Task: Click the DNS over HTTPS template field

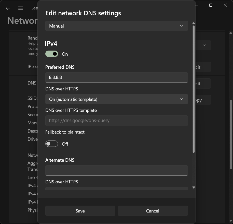Action: (116, 121)
